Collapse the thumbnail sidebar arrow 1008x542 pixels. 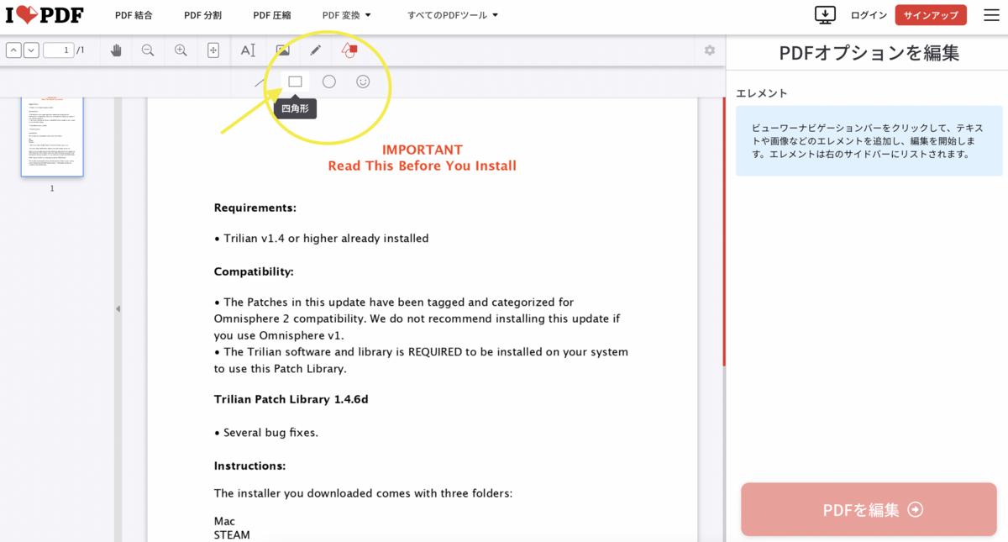tap(118, 308)
